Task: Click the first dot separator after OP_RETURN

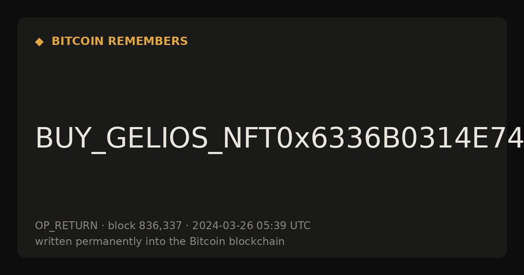Action: tap(103, 226)
